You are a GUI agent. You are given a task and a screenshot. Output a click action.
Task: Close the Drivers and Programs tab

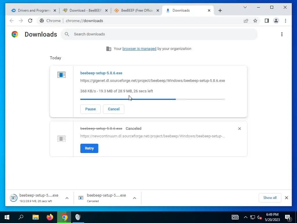coord(55,10)
